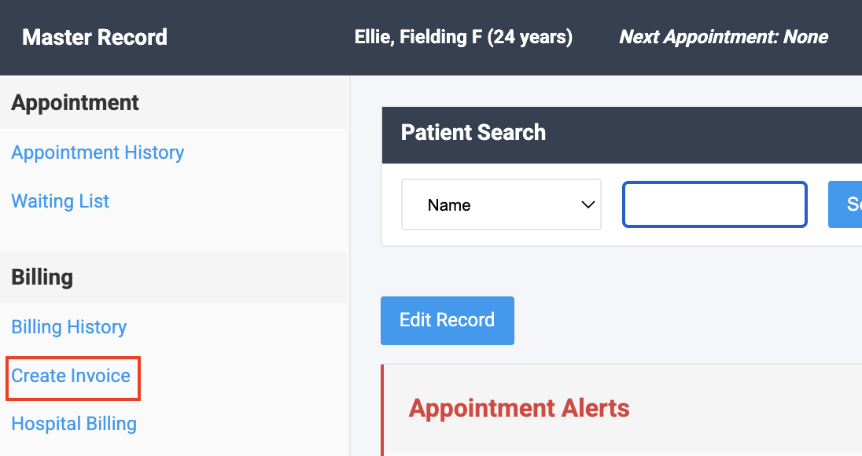This screenshot has width=862, height=456.
Task: Open the Name search criteria dropdown
Action: click(501, 204)
